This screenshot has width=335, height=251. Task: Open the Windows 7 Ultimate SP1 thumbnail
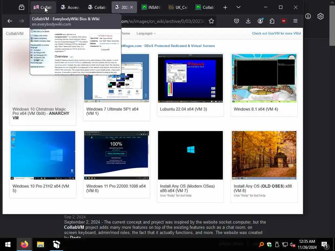coord(117,78)
